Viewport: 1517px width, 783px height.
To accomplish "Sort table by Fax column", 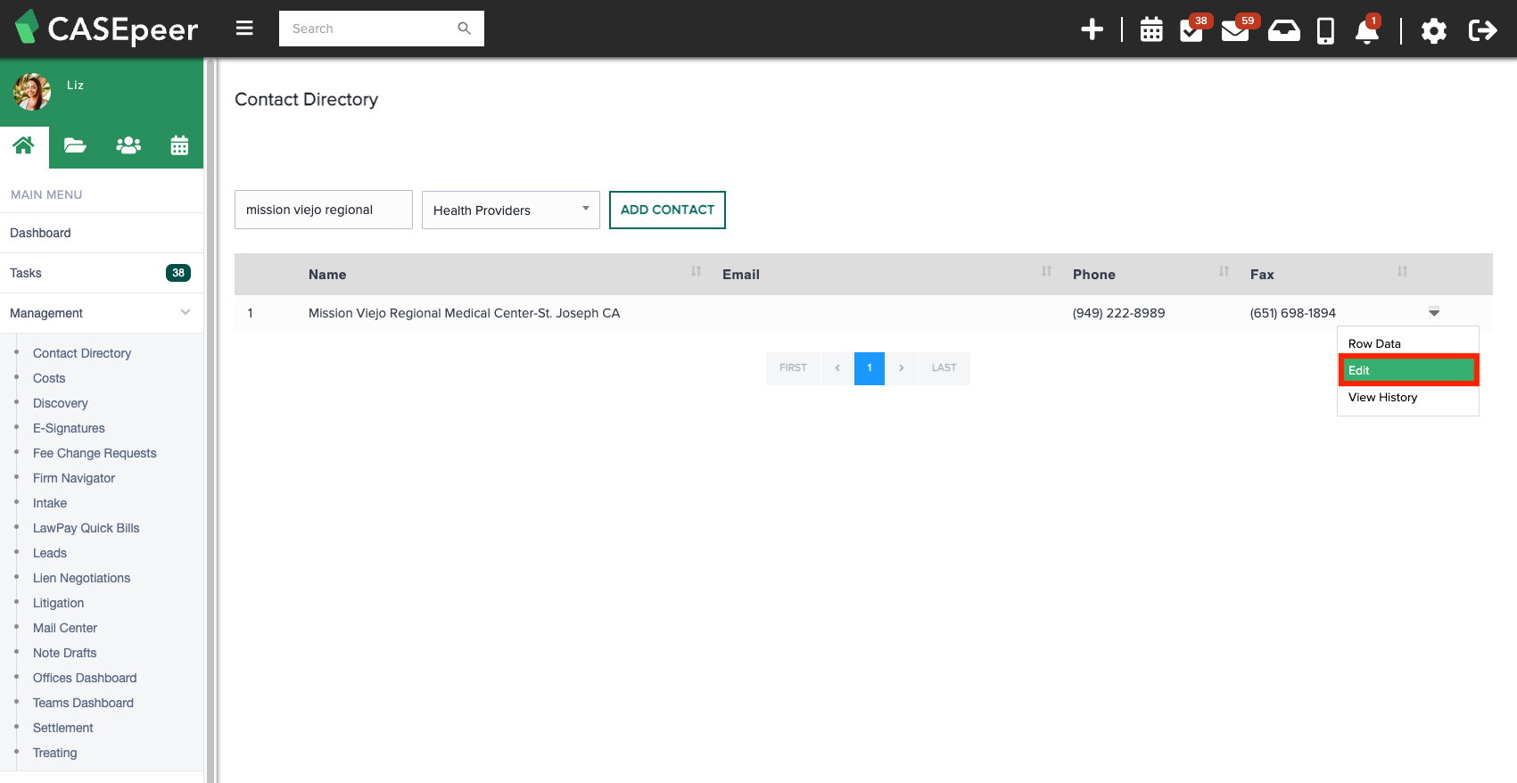I will [x=1402, y=271].
